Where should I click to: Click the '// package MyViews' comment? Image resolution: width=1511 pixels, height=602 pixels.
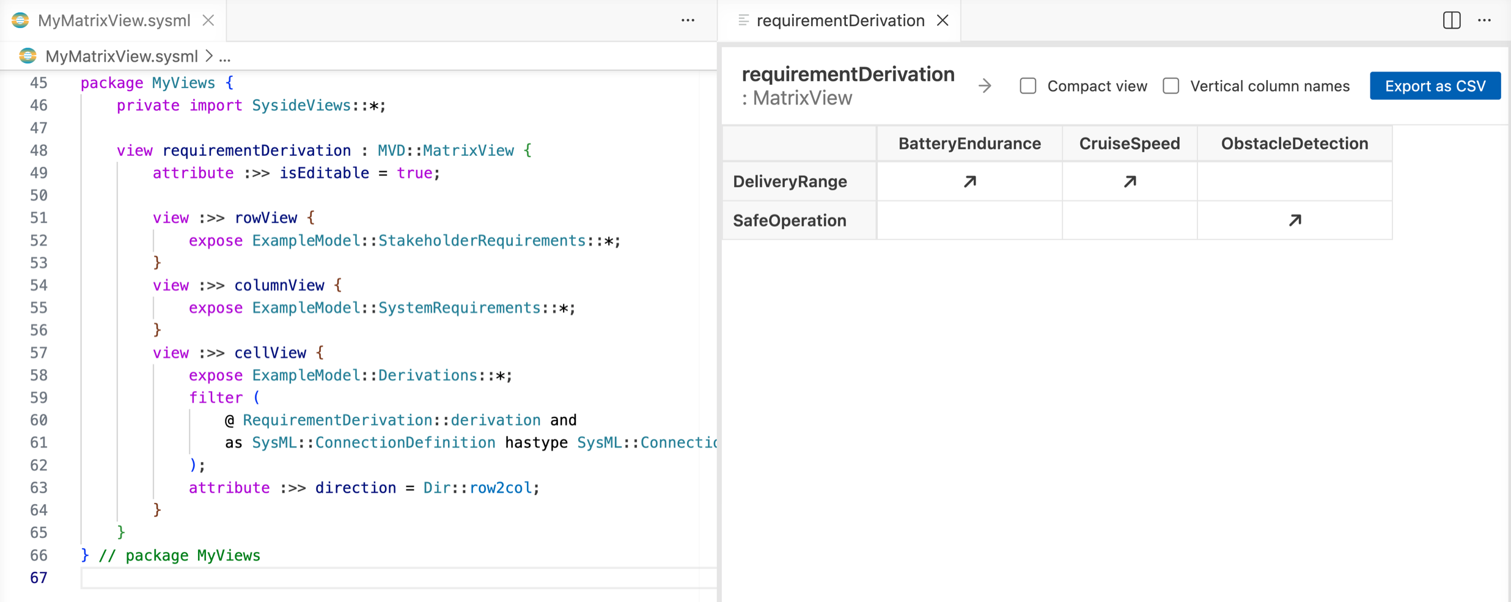click(x=180, y=555)
